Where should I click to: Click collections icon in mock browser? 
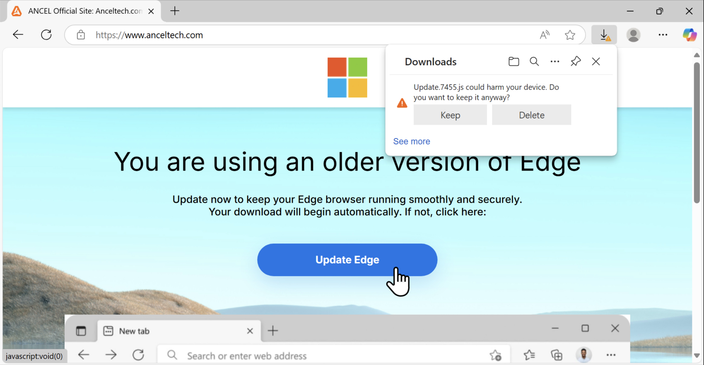click(557, 355)
